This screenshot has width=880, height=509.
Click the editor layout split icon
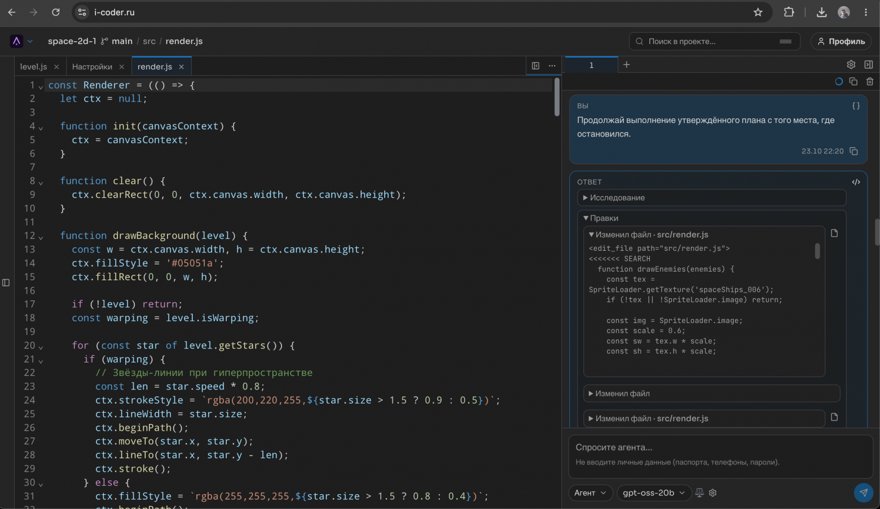[536, 66]
